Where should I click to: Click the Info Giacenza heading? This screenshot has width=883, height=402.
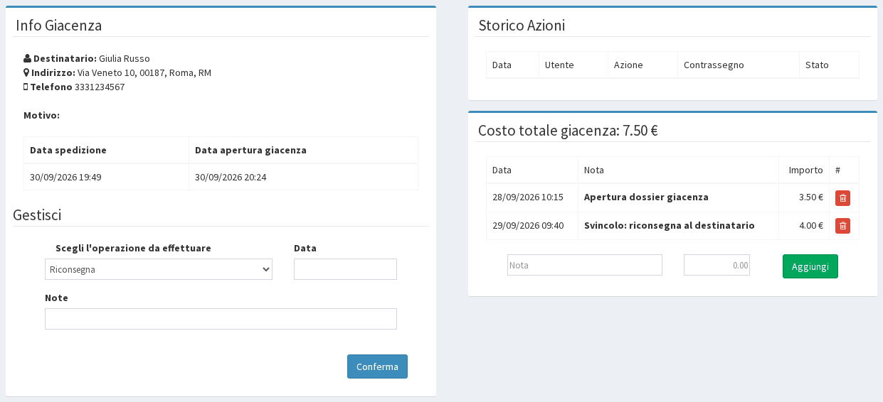click(x=58, y=26)
